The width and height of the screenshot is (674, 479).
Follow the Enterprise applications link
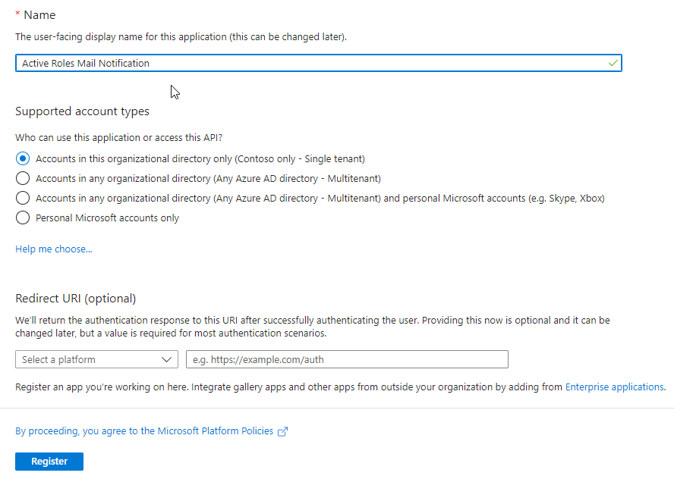(x=614, y=387)
